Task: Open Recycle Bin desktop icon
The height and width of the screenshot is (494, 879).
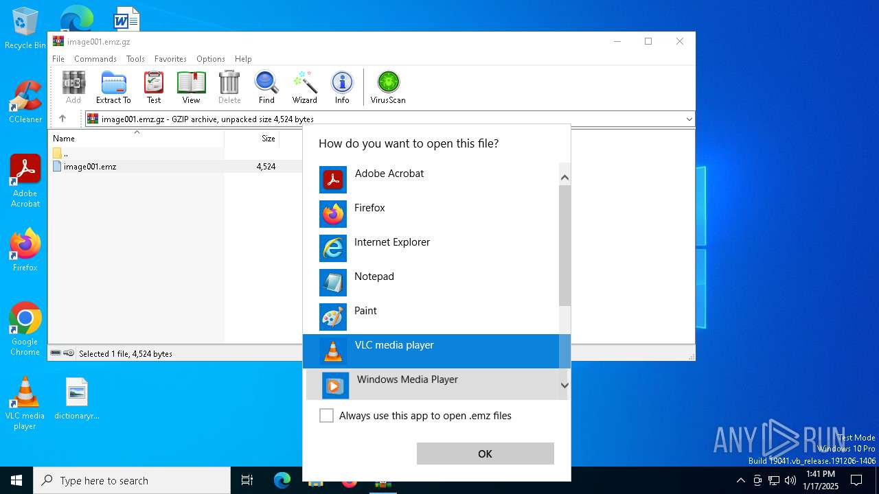Action: coord(25,28)
